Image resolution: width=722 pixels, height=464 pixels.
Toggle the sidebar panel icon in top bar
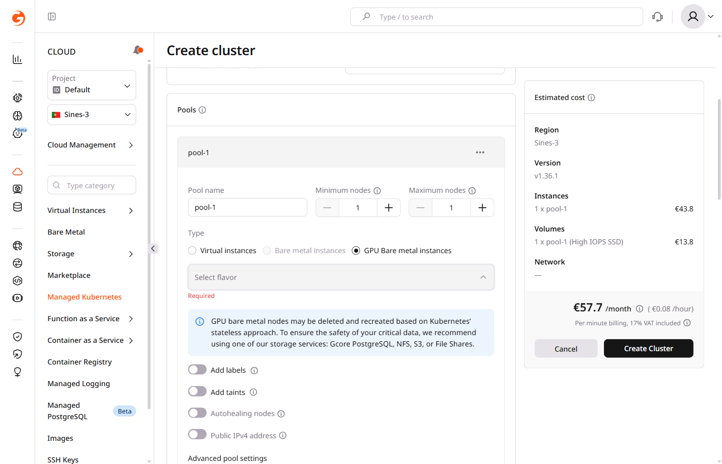[52, 16]
